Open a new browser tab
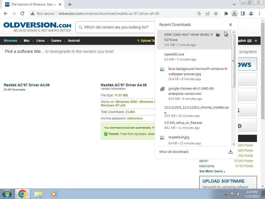Screen dimensions: 265x199 [70, 4]
